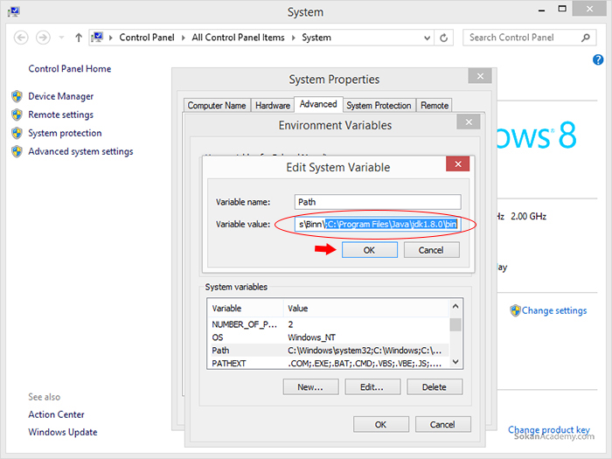The image size is (612, 459).
Task: Click the Up one level arrow
Action: 79,38
